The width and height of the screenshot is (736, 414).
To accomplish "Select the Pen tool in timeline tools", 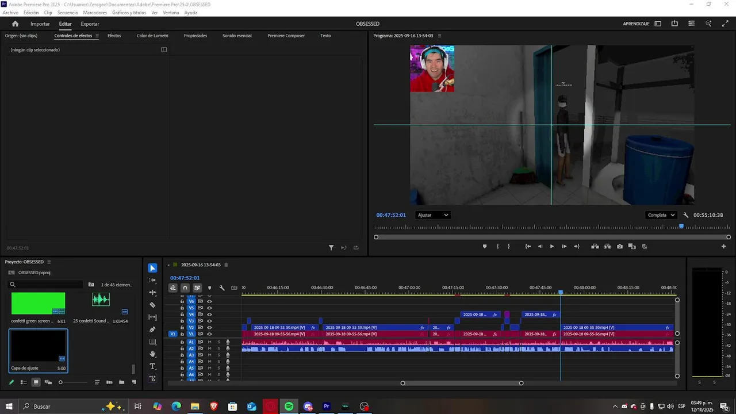I will 152,329.
